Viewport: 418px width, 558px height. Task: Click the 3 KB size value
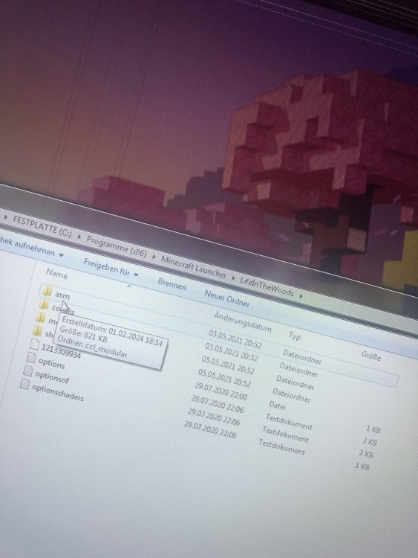pos(369,442)
